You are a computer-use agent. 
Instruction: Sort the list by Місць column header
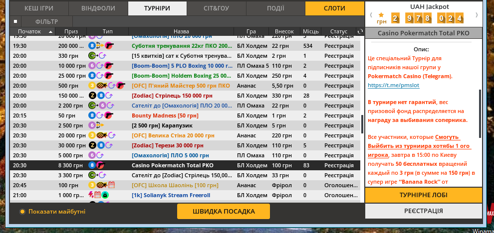tap(311, 31)
